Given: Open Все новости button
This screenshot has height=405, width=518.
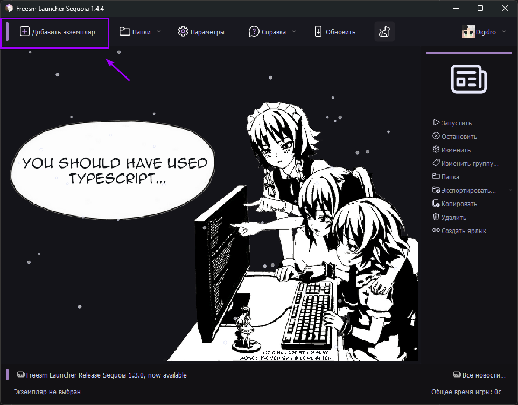Looking at the screenshot, I should (479, 375).
